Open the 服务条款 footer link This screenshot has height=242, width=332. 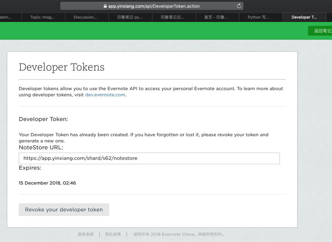86,234
